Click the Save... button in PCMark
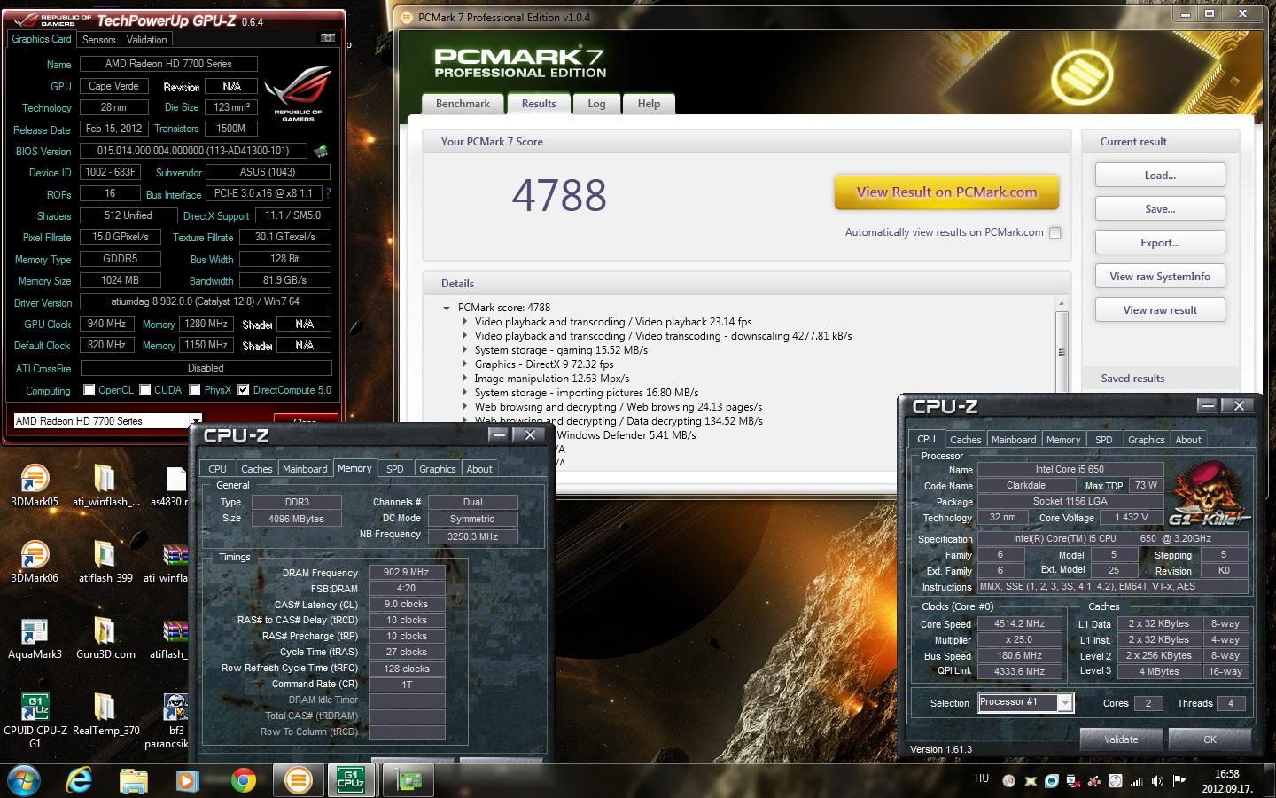1276x798 pixels. click(1160, 208)
